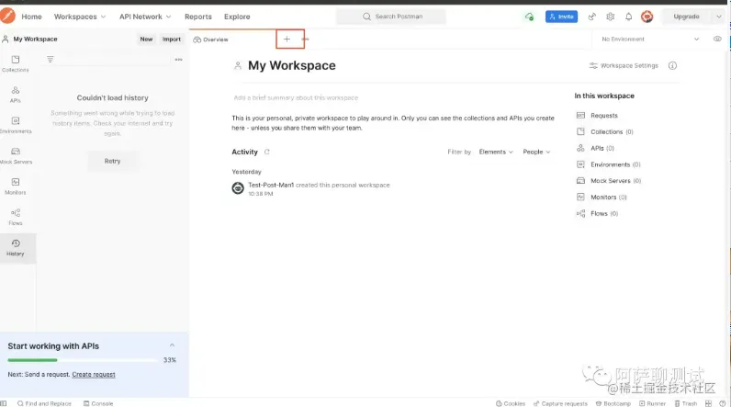Open the Monitors sidebar panel
The height and width of the screenshot is (407, 731).
pos(16,186)
